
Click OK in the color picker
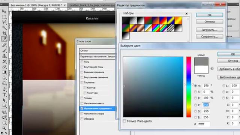[x=229, y=54]
